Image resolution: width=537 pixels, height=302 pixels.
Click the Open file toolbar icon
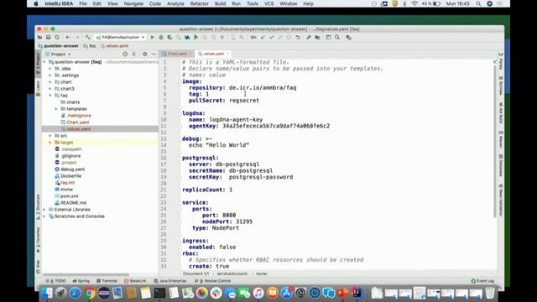coord(39,37)
